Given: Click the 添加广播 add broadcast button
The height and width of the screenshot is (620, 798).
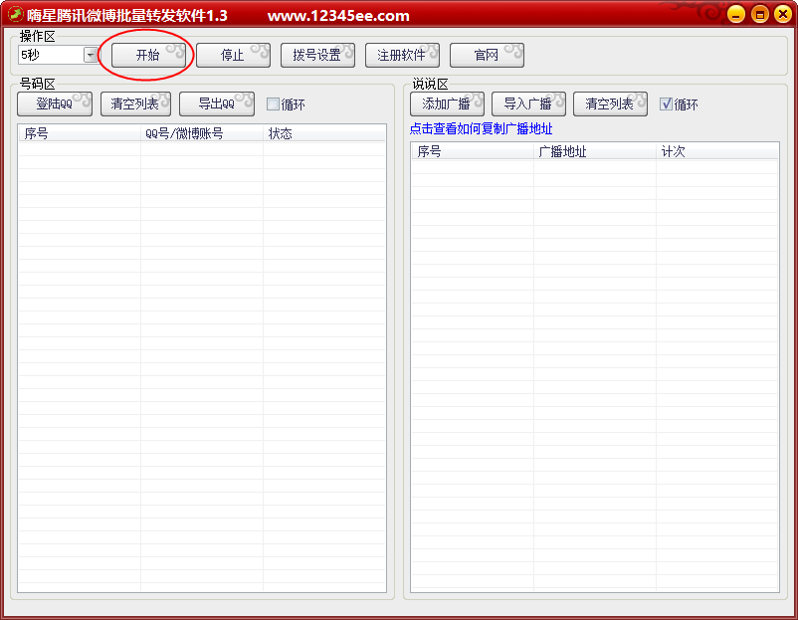Looking at the screenshot, I should click(447, 103).
